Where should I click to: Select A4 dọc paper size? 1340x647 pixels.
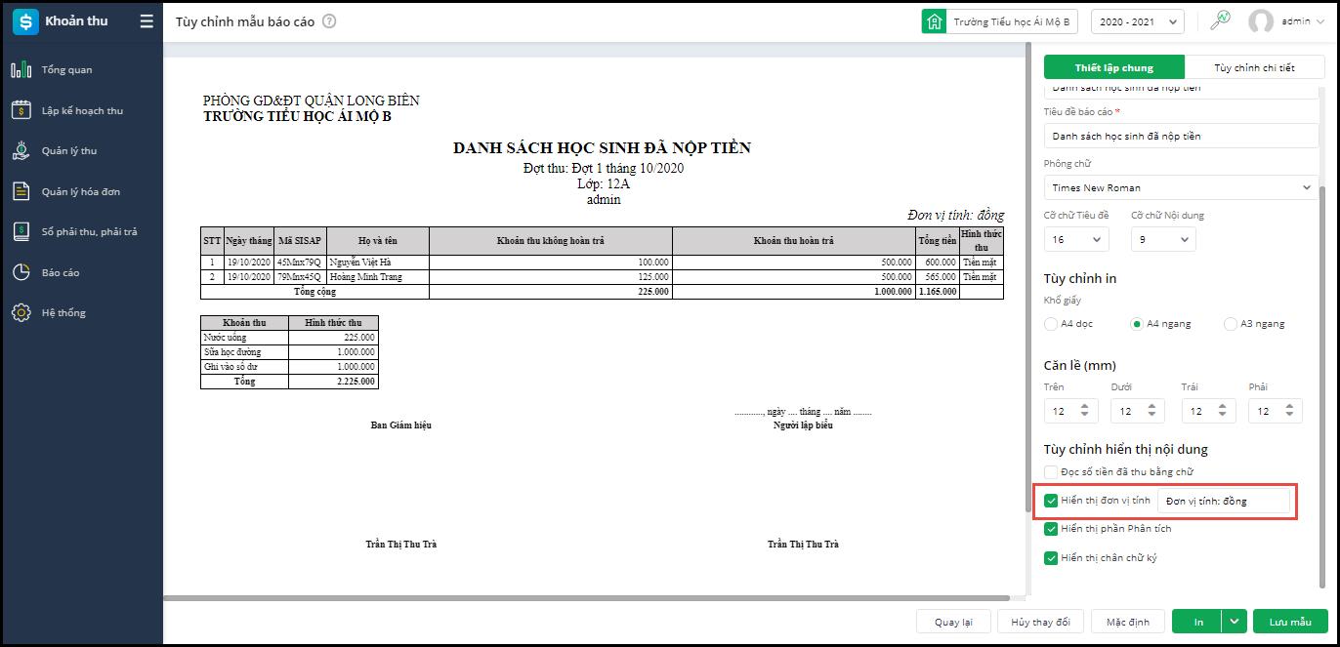(1051, 324)
